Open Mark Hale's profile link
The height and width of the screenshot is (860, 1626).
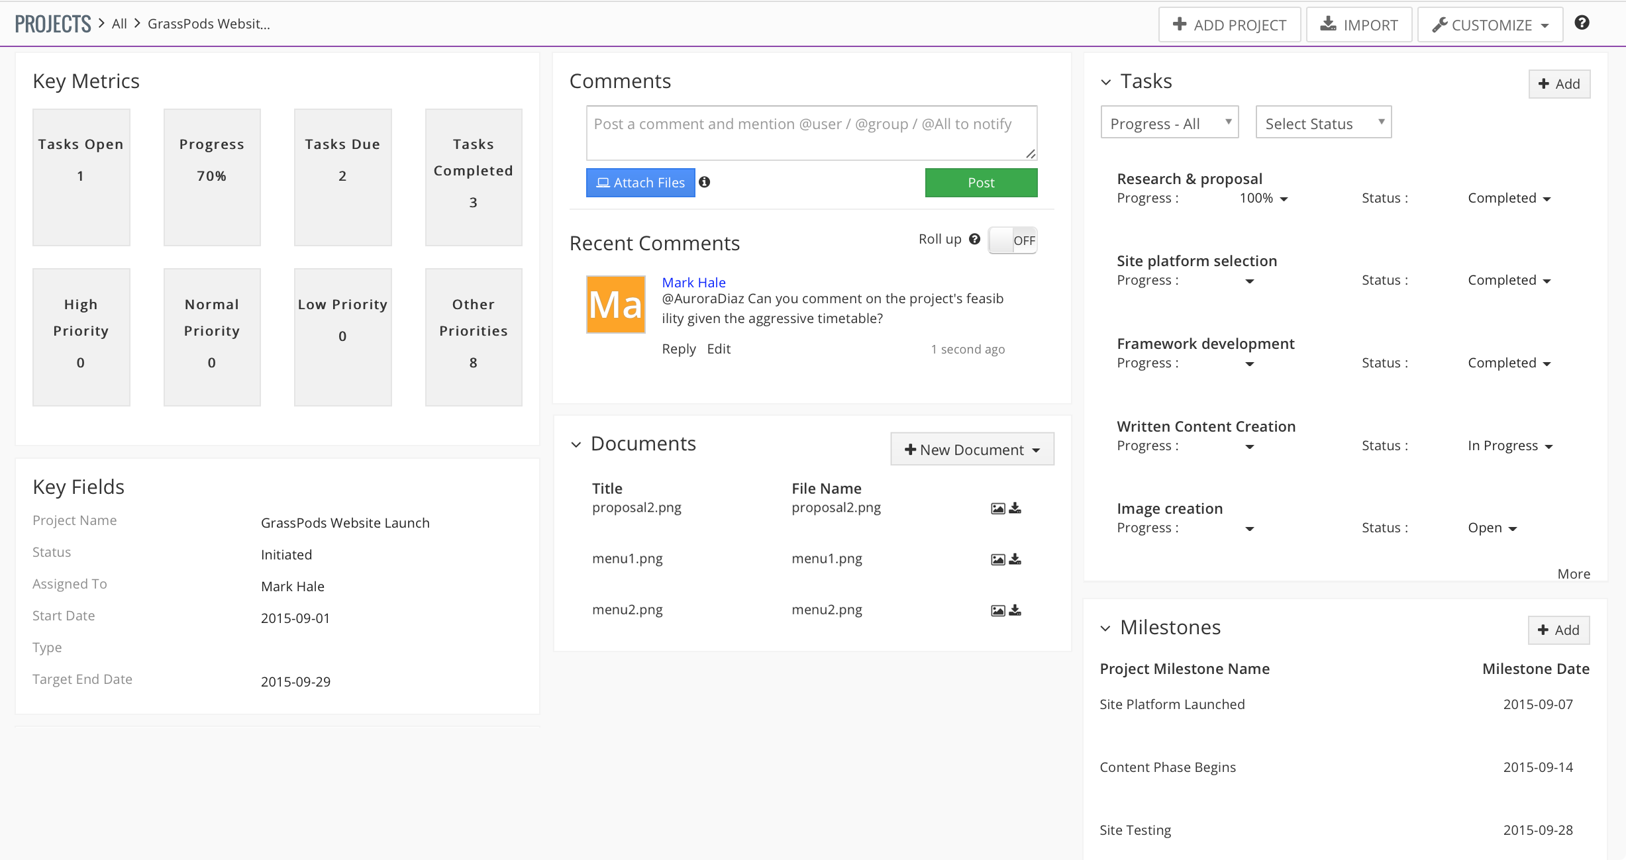(x=693, y=282)
